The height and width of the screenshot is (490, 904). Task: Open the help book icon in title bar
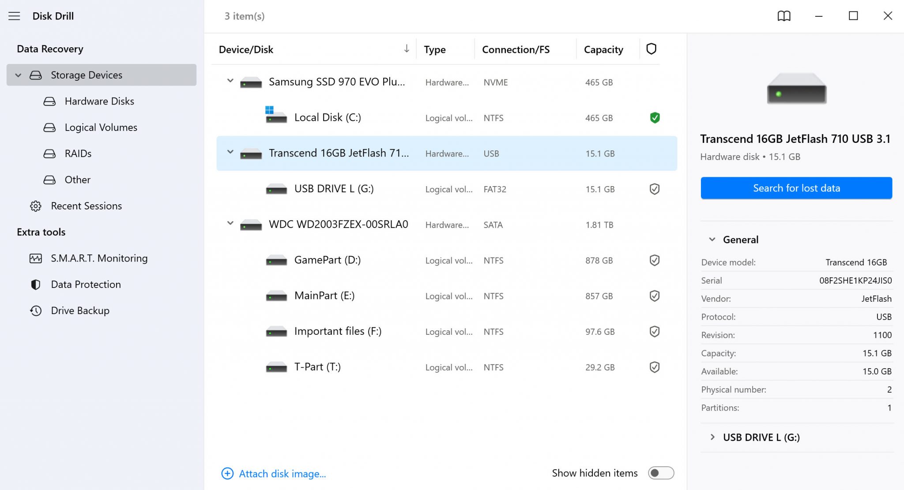tap(784, 16)
